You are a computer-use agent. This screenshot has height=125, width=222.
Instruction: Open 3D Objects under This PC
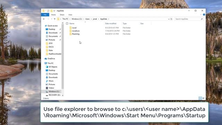coord(53,67)
